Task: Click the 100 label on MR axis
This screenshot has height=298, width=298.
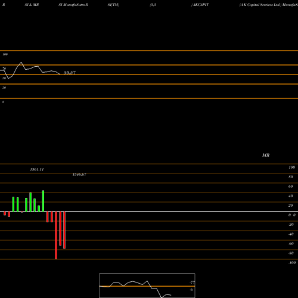Action: click(292, 167)
